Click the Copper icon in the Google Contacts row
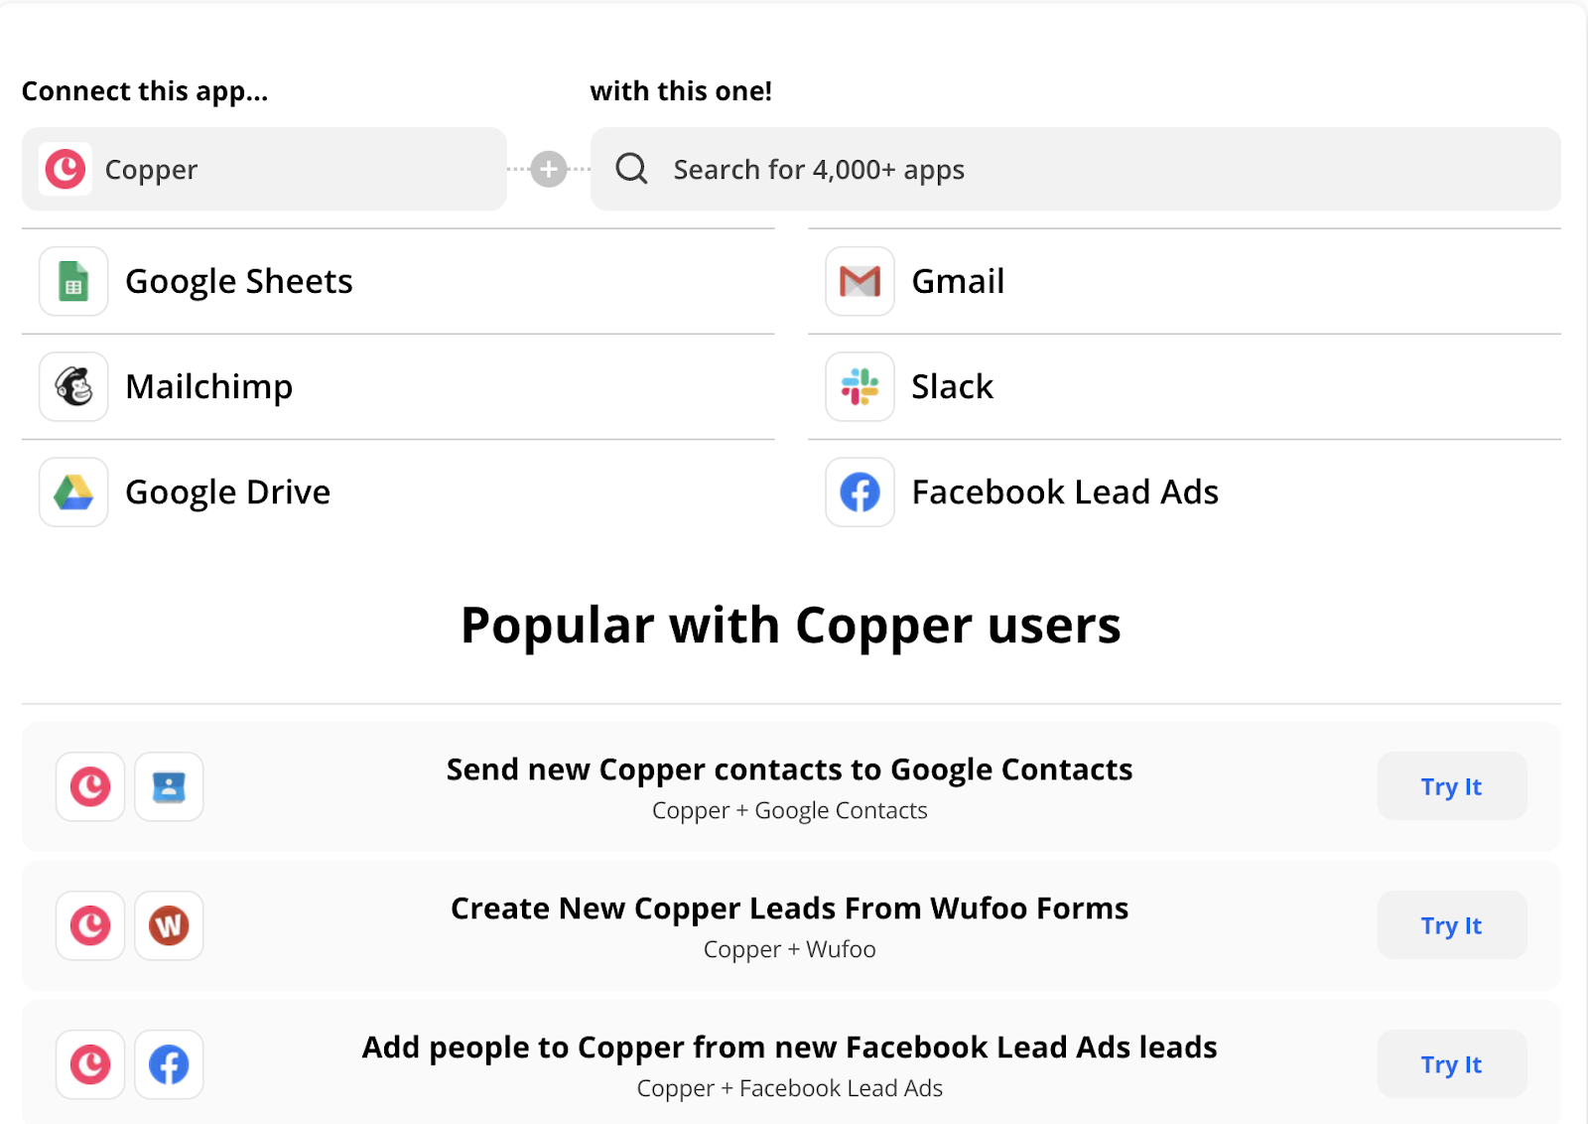Image resolution: width=1588 pixels, height=1124 pixels. (90, 786)
